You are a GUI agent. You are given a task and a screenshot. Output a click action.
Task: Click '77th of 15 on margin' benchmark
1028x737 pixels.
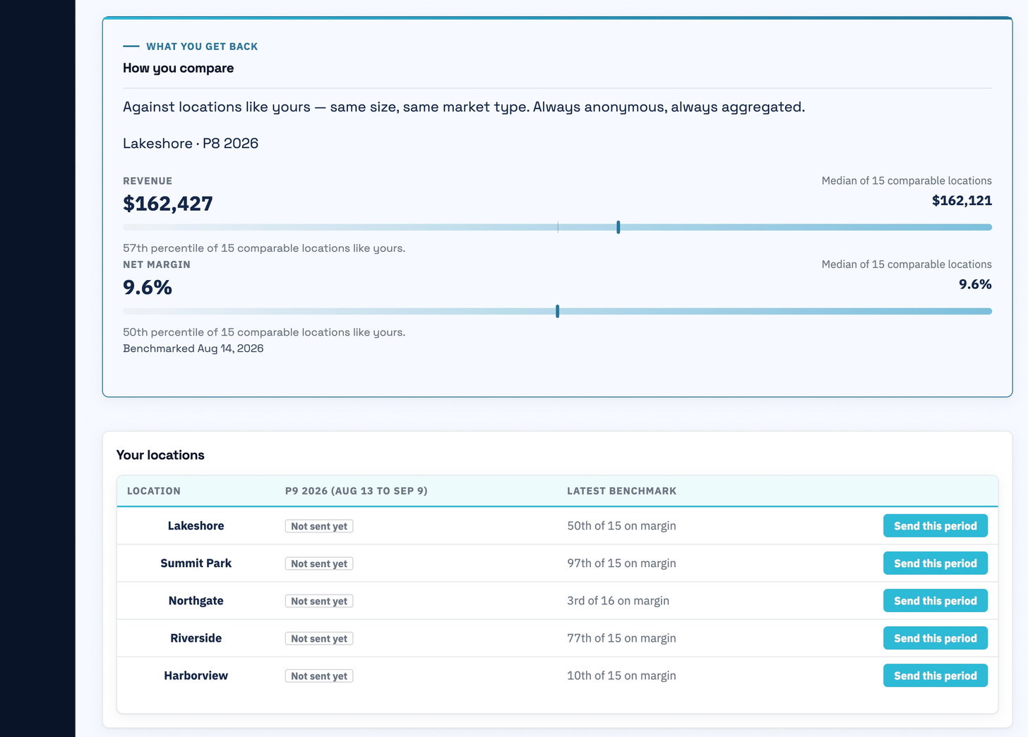coord(621,638)
